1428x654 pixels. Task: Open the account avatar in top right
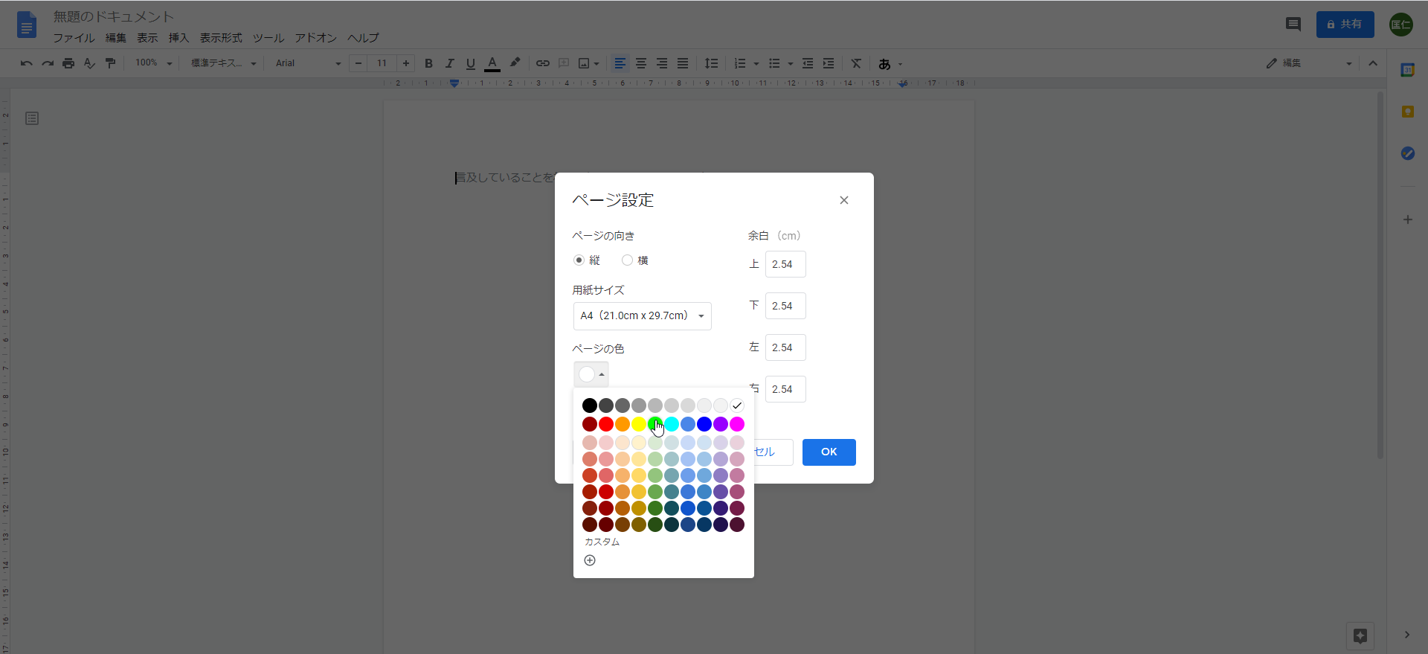(x=1401, y=25)
